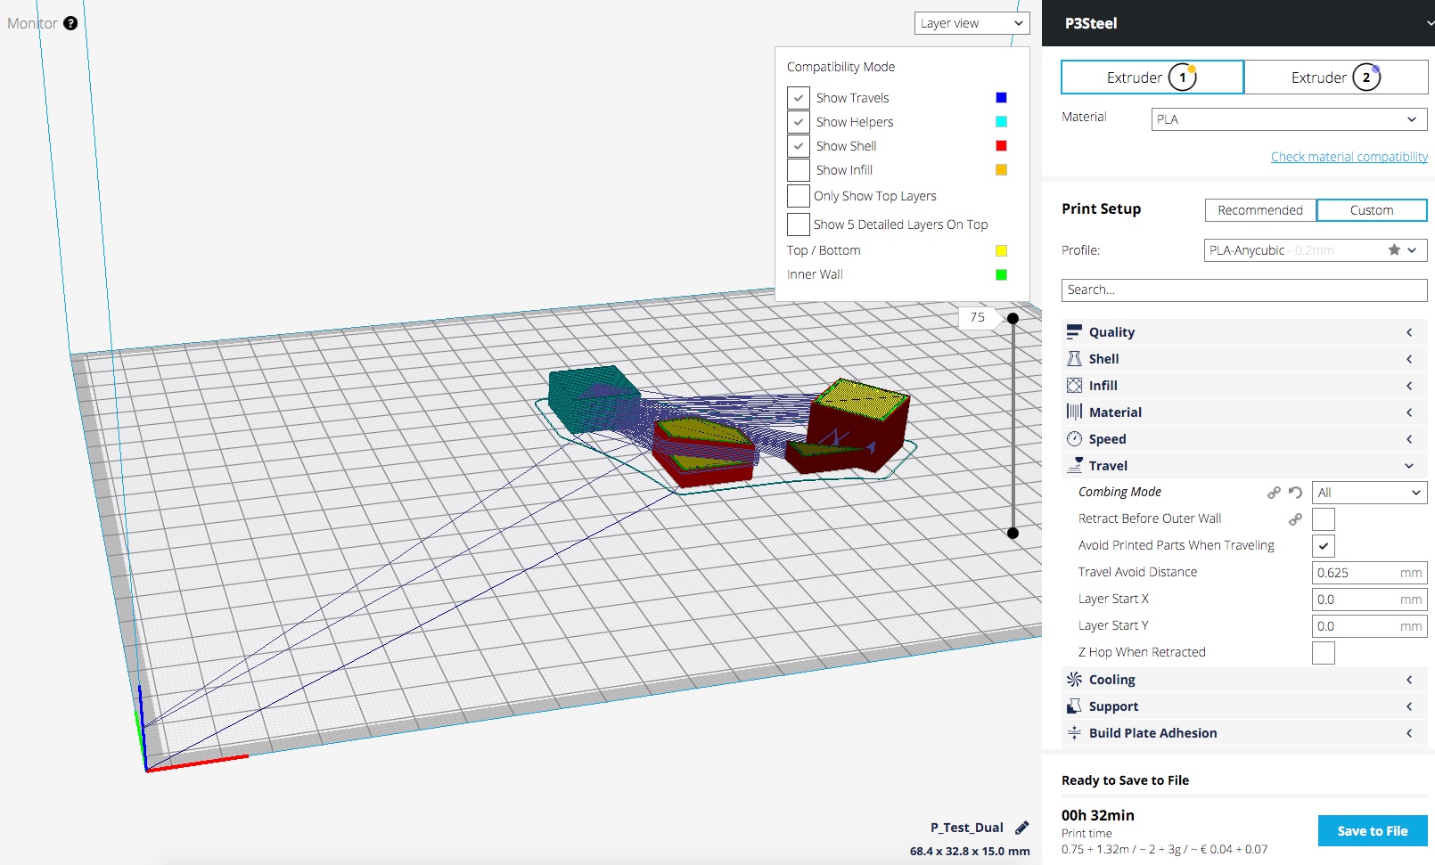Click link icon beside Retract Before Outer Wall
The width and height of the screenshot is (1435, 865).
tap(1295, 518)
